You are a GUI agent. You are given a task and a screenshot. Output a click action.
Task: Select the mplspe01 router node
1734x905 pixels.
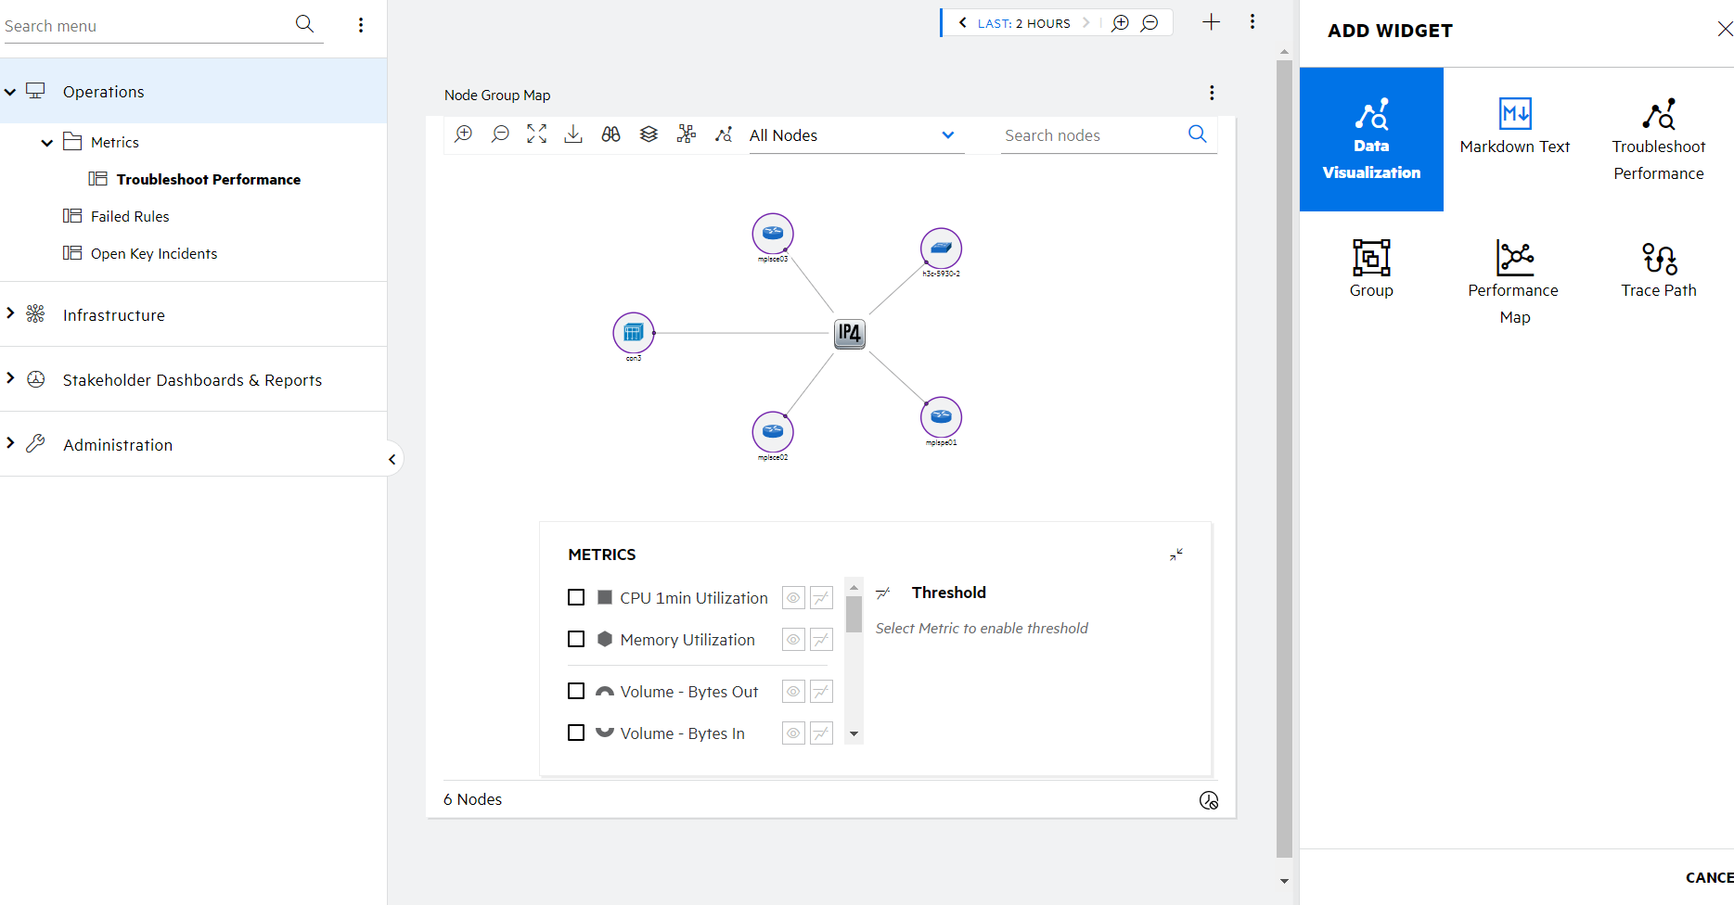(941, 417)
